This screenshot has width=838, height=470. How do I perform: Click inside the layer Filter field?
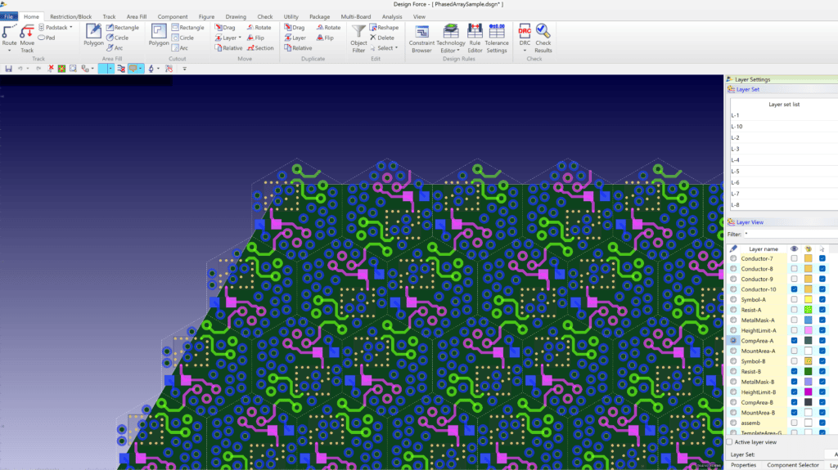pyautogui.click(x=791, y=234)
